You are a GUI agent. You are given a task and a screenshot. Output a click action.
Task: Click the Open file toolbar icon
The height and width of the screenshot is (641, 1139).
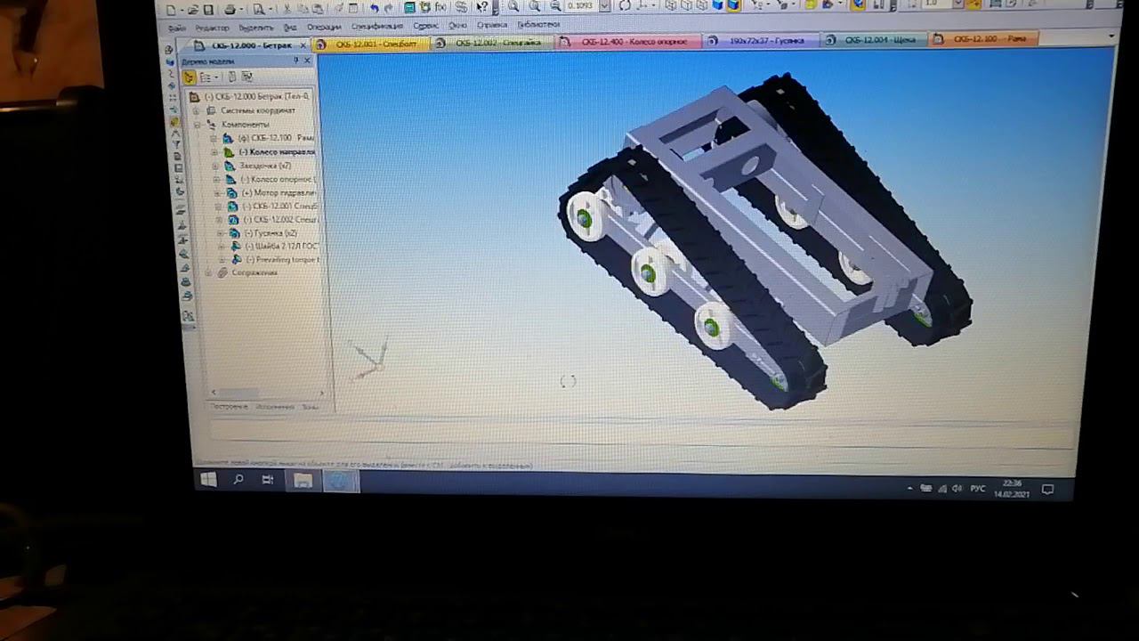[x=192, y=10]
